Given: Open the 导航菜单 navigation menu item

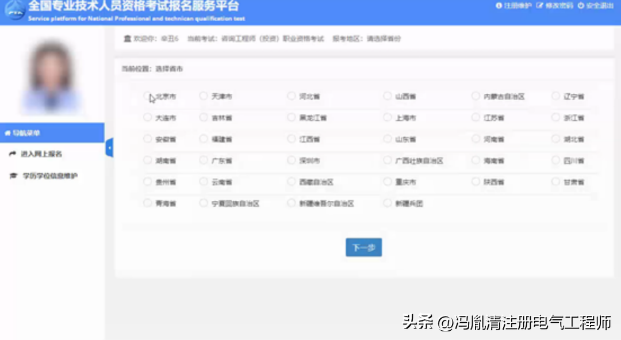Looking at the screenshot, I should (26, 133).
